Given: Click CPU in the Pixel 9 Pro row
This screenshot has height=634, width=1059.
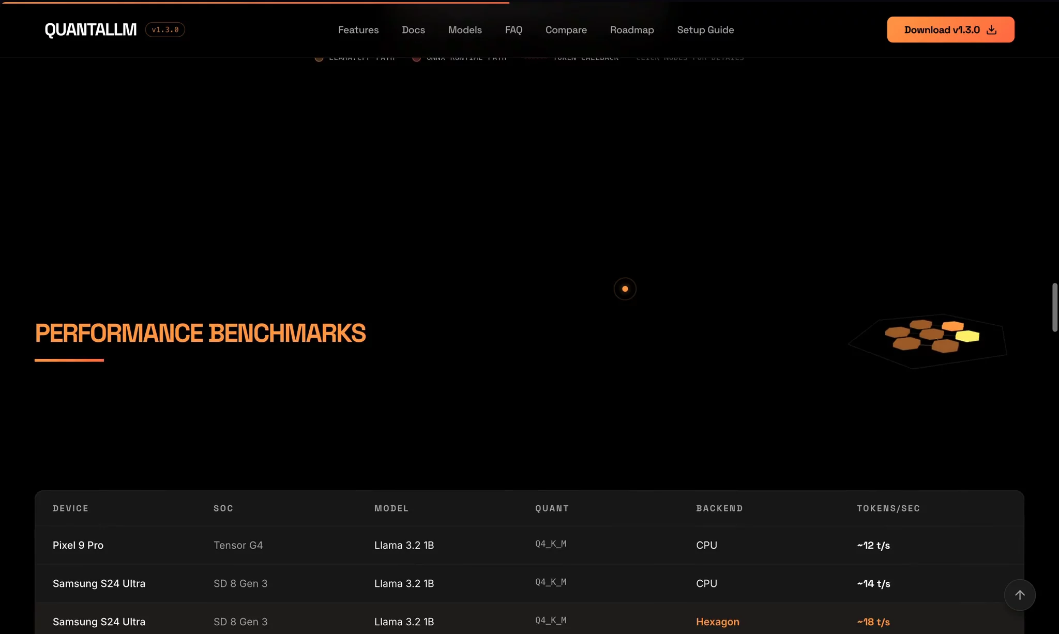Looking at the screenshot, I should tap(706, 545).
